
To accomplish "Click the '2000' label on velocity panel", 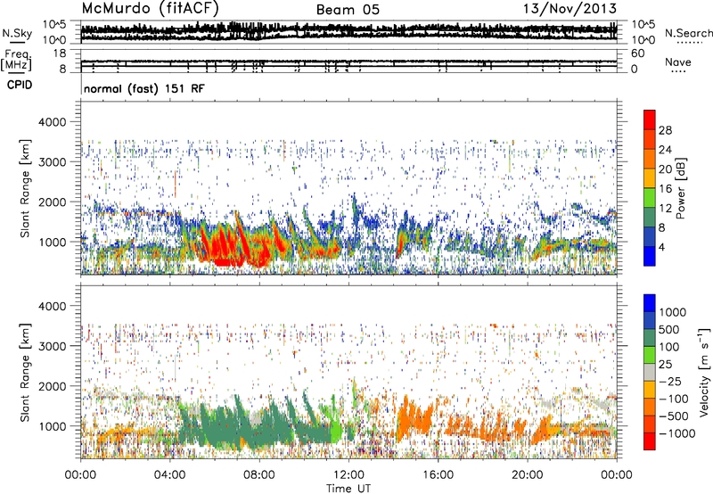I will [52, 386].
